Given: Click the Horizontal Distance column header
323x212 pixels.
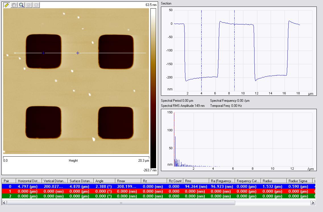Looking at the screenshot, I should 29,181.
